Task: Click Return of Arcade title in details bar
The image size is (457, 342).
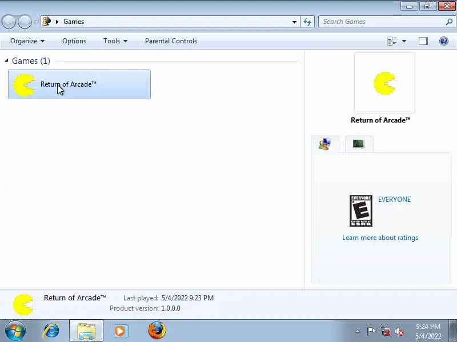Action: click(x=75, y=298)
